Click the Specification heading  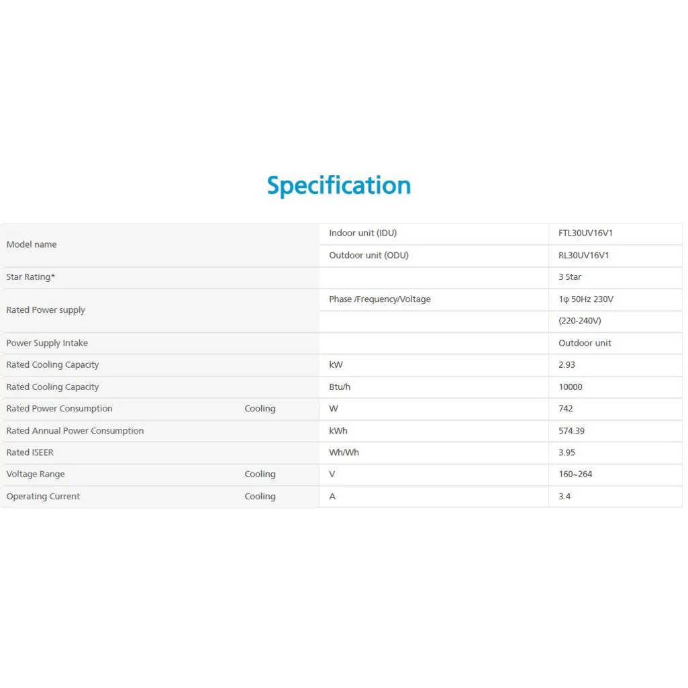[339, 185]
